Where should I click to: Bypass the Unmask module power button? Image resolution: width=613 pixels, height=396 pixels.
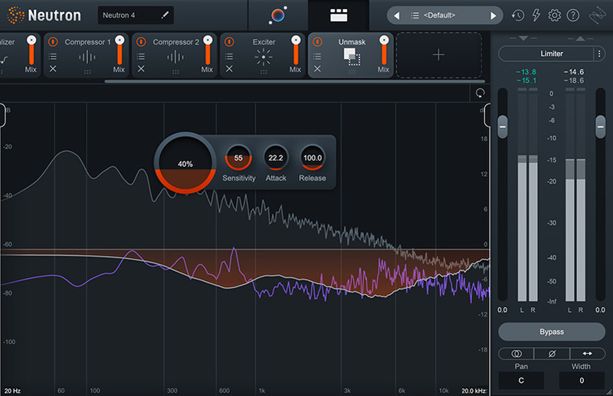(x=316, y=42)
